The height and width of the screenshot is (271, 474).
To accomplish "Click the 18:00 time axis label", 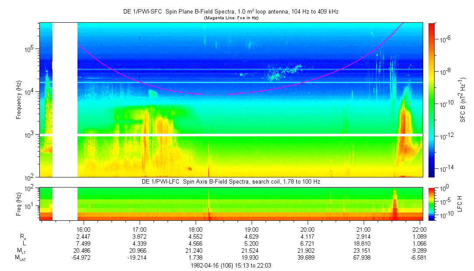I will [x=195, y=229].
